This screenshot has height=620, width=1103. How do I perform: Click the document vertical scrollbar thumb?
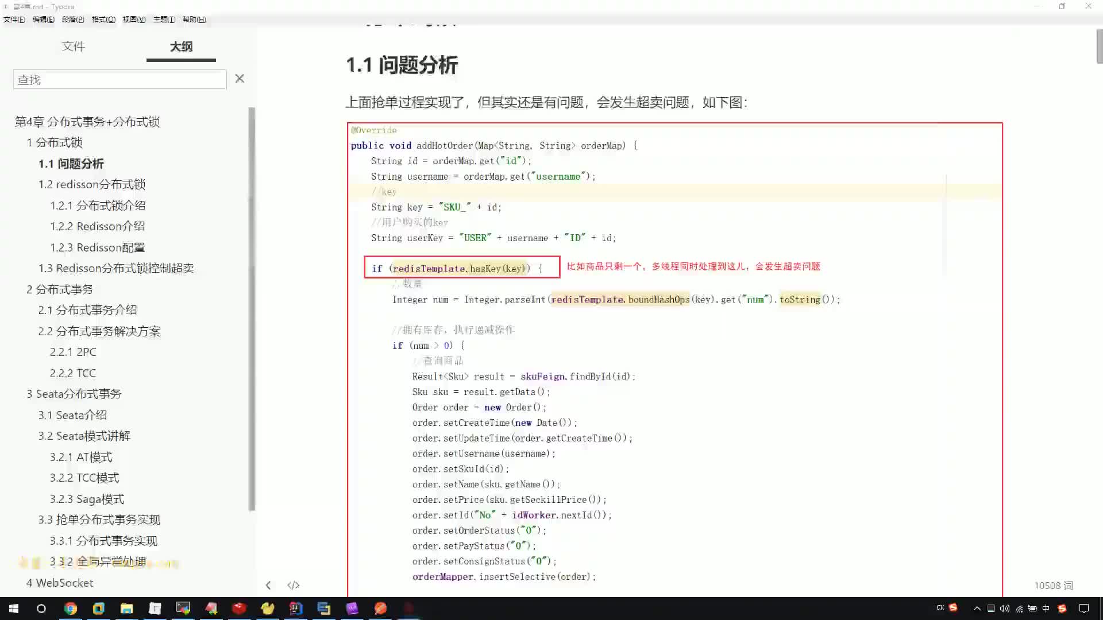1099,46
